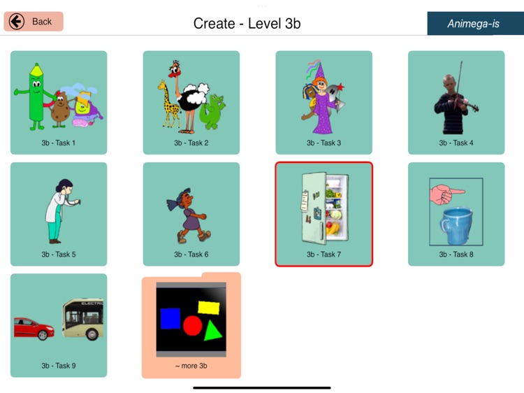Open 3b - Task 2 ostrich and giraffe tile
524x393 pixels.
coord(191,102)
